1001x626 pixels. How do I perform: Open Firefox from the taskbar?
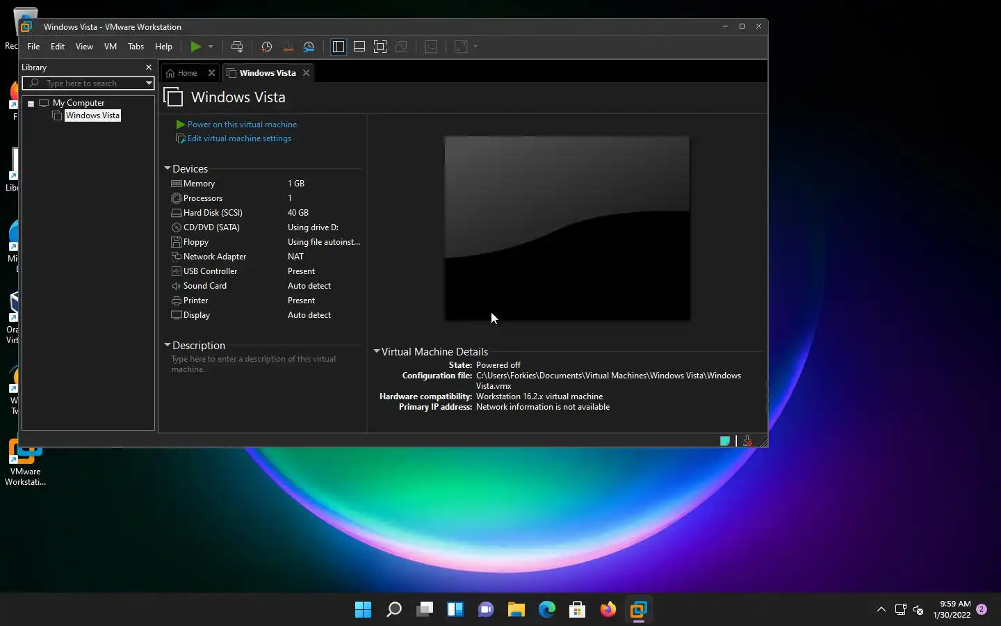click(608, 610)
